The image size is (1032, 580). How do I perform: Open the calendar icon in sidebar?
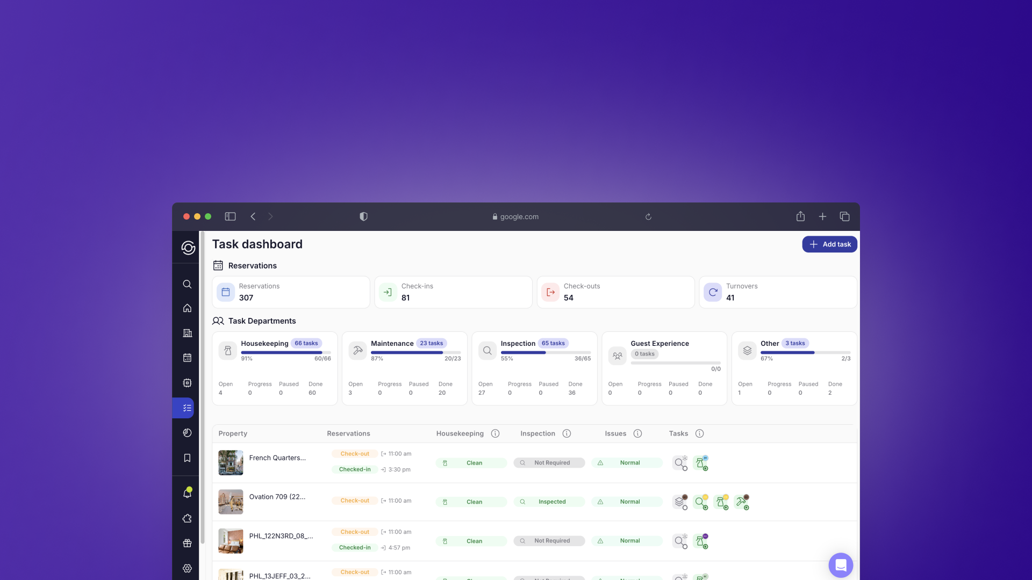coord(187,358)
